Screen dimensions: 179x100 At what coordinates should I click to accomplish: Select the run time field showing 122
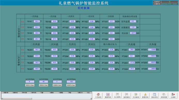pos(71,82)
